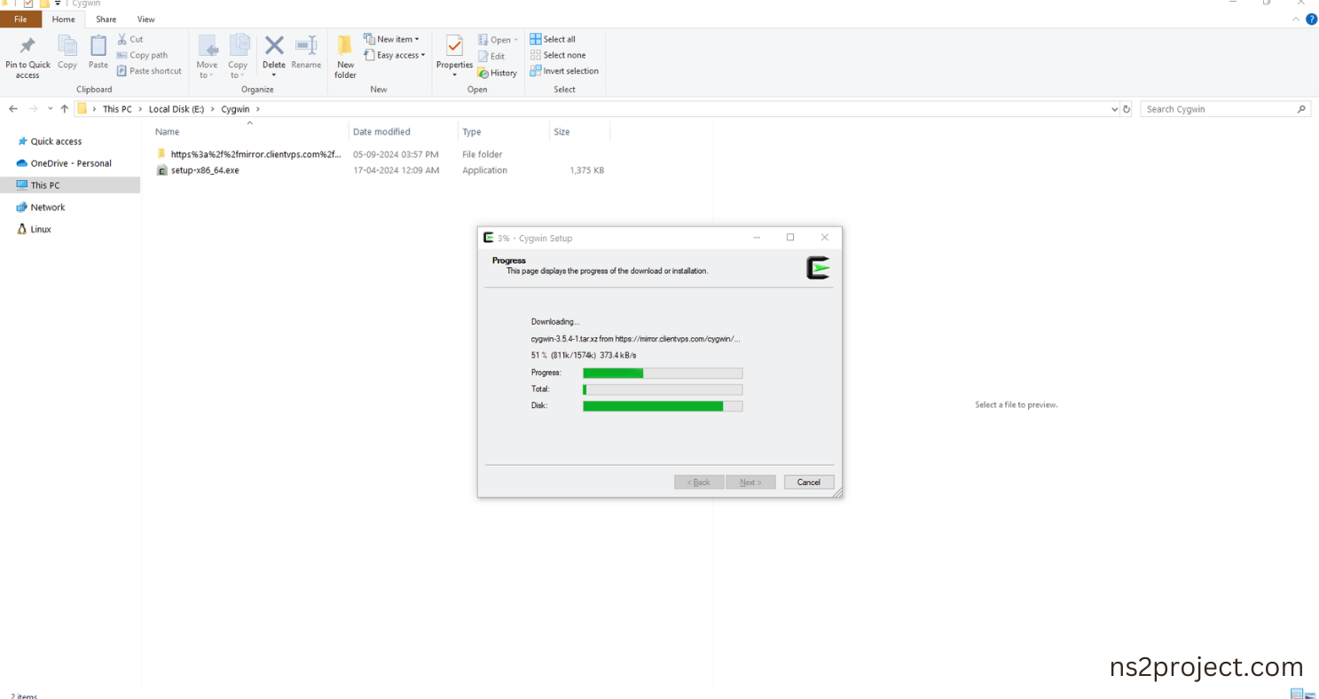Click Local Disk (E:) in address bar

click(x=177, y=109)
